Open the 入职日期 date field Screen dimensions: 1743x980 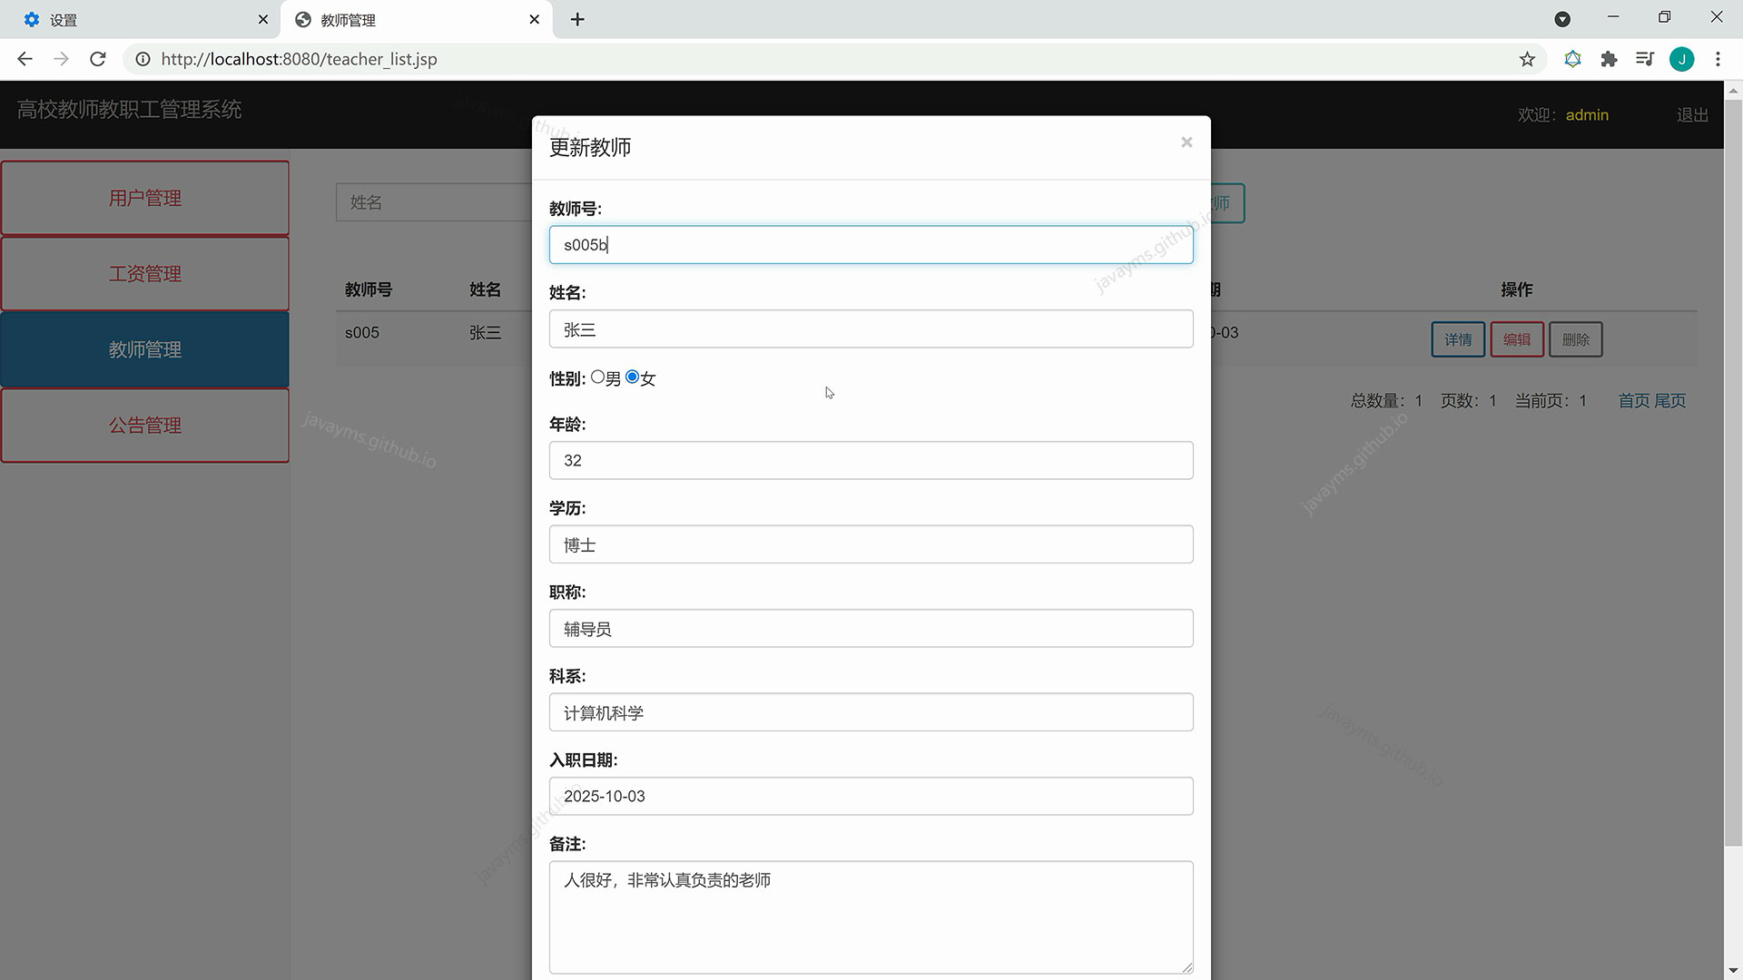(871, 796)
